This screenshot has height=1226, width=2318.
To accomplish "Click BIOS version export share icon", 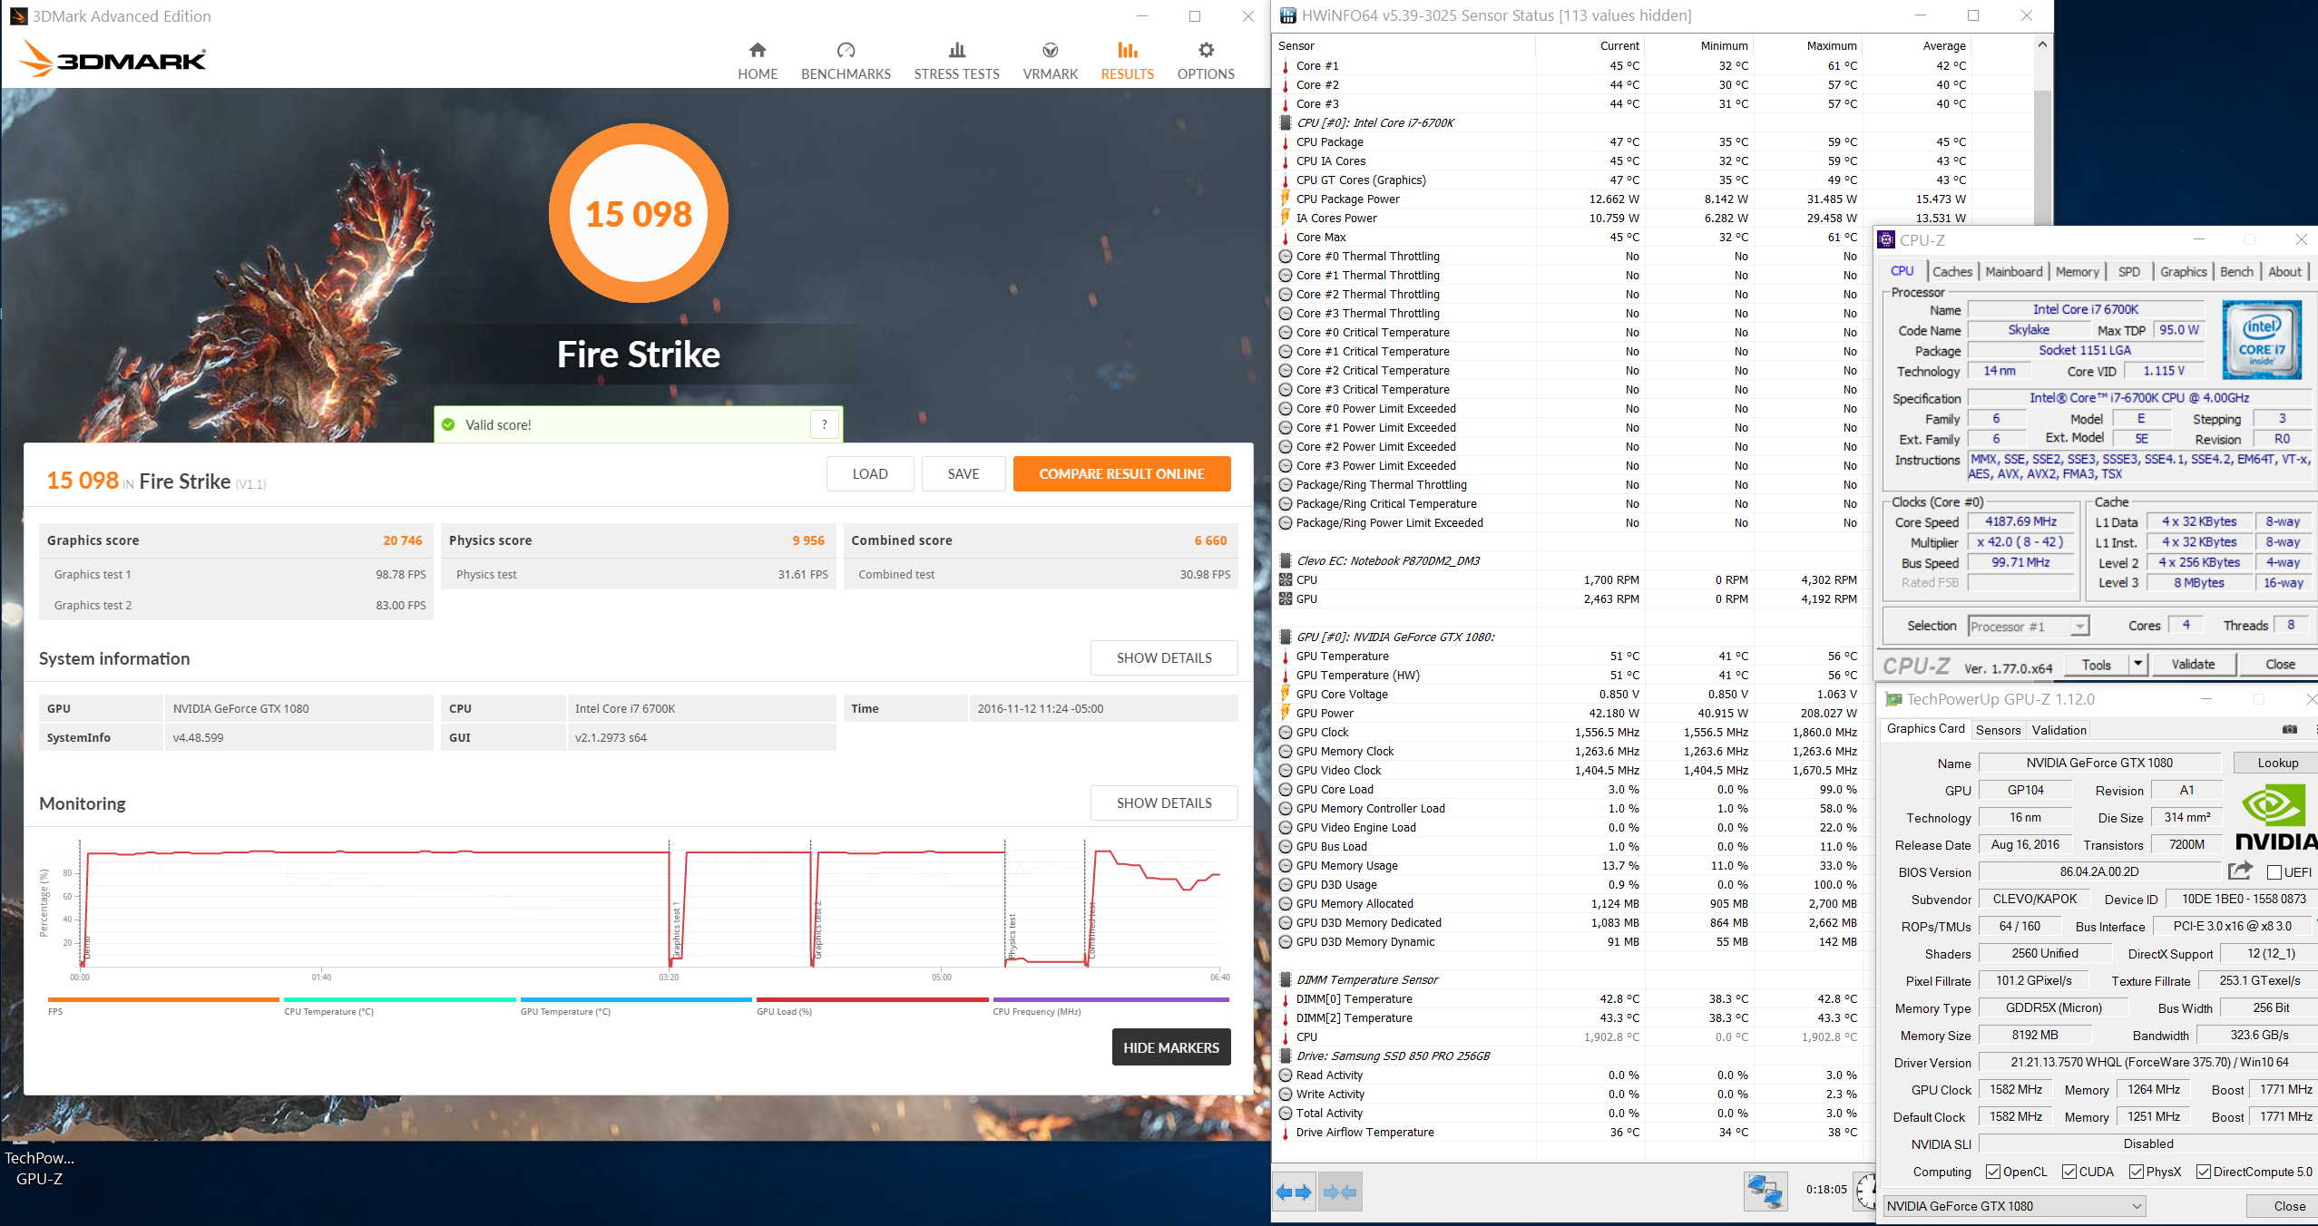I will [2240, 871].
